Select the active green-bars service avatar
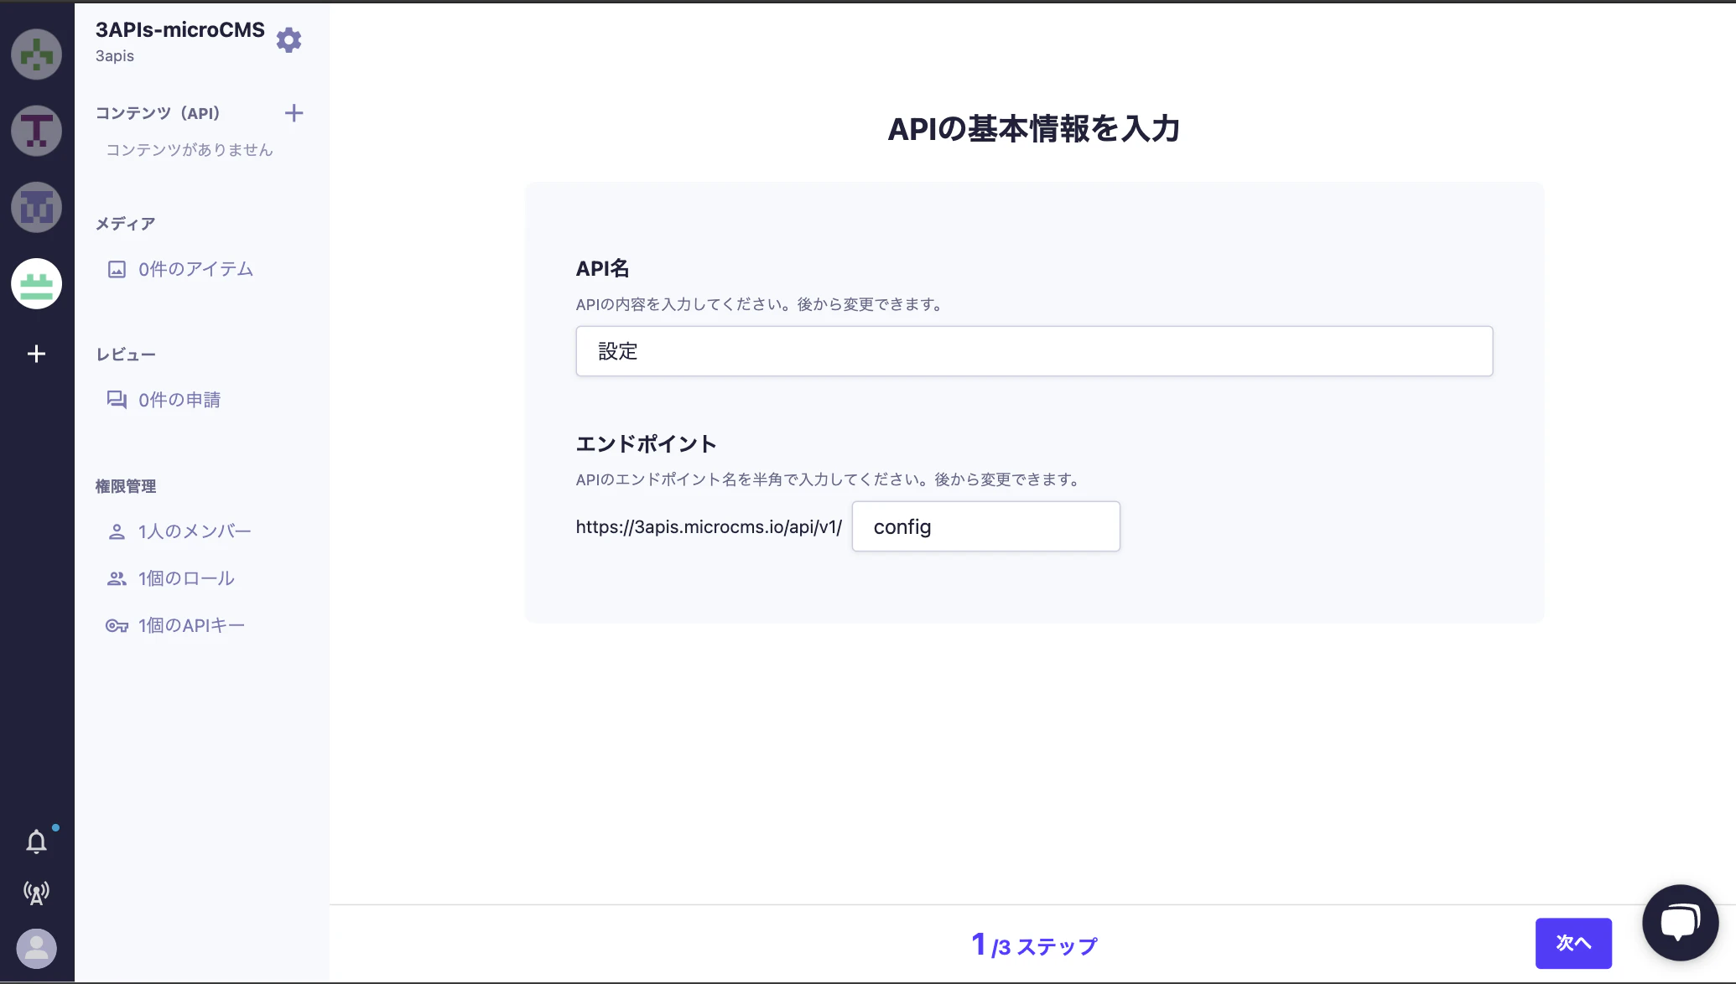The width and height of the screenshot is (1736, 984). point(36,283)
